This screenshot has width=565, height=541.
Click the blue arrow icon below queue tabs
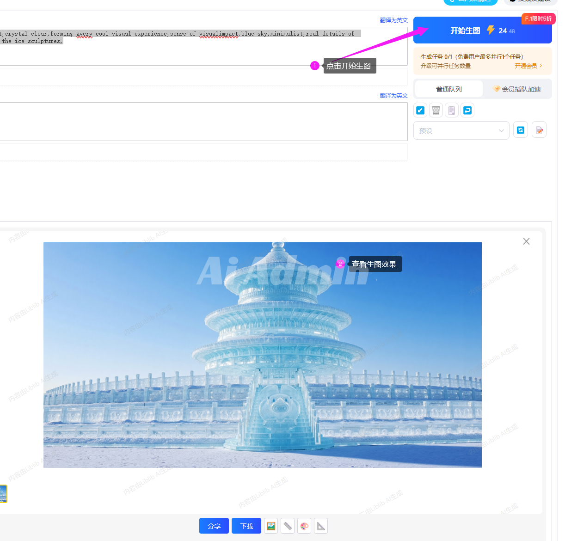coord(420,110)
